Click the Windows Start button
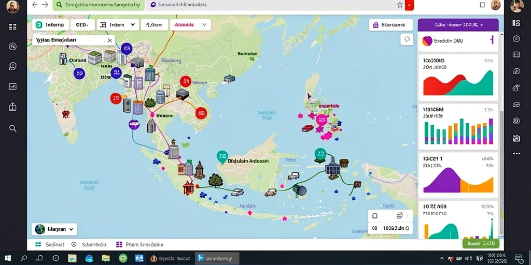 click(7, 259)
